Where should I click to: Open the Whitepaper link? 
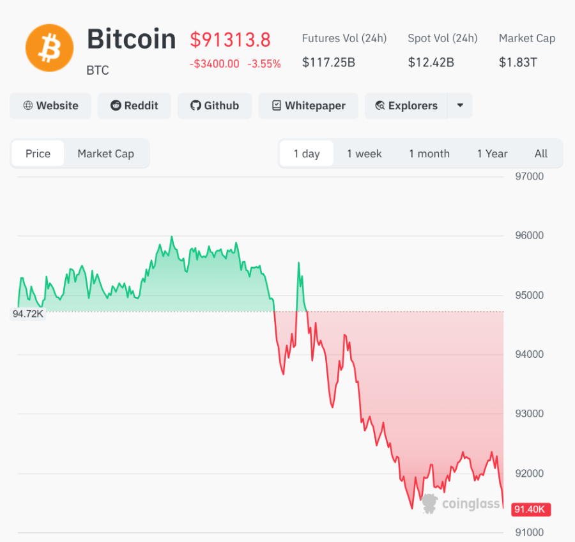(x=315, y=105)
